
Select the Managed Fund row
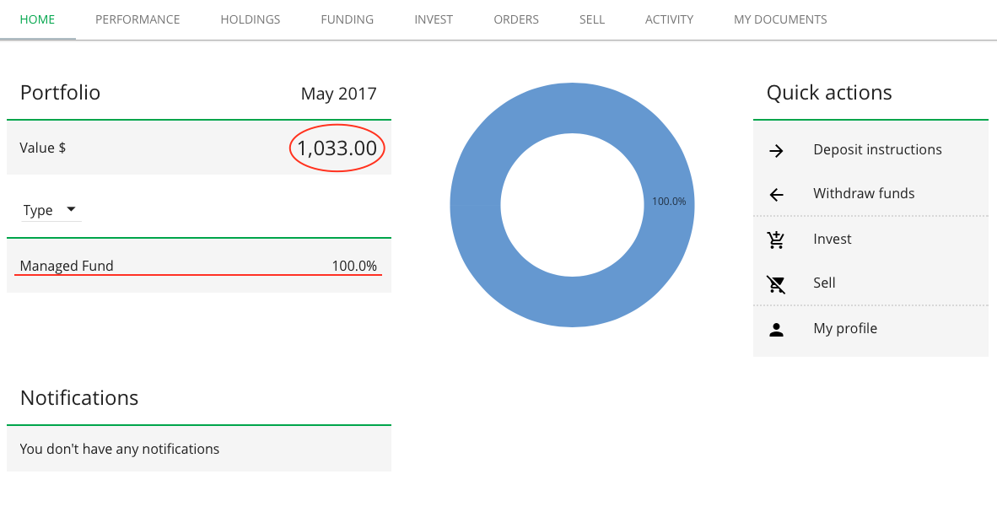click(198, 266)
